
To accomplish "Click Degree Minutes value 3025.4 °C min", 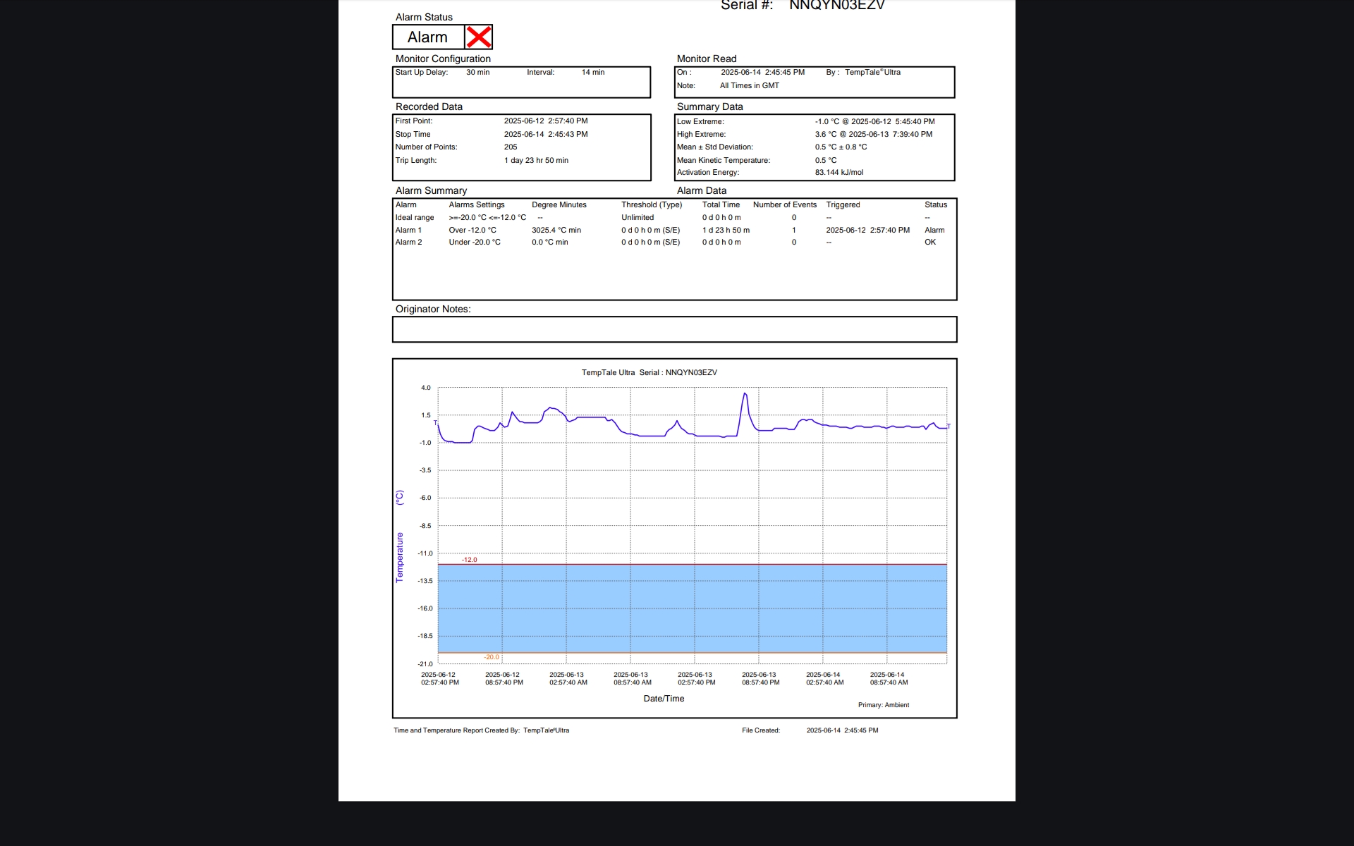I will pyautogui.click(x=556, y=231).
